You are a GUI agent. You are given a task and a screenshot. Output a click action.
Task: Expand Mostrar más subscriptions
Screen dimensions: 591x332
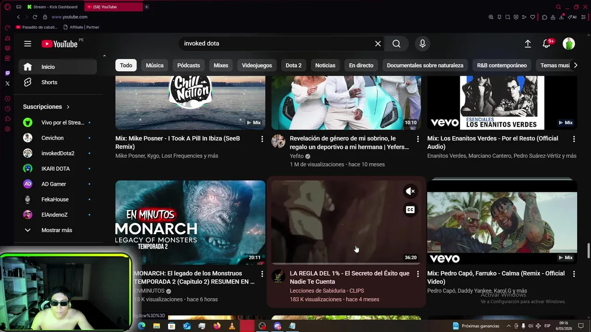pos(58,230)
